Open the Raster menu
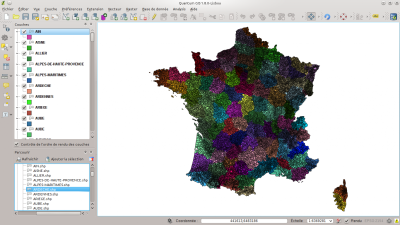The width and height of the screenshot is (400, 225). pyautogui.click(x=131, y=9)
